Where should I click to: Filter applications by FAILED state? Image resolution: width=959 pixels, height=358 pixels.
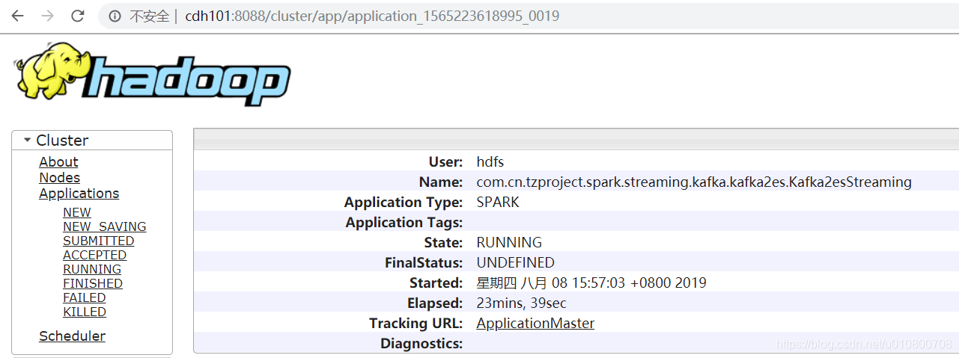tap(85, 297)
